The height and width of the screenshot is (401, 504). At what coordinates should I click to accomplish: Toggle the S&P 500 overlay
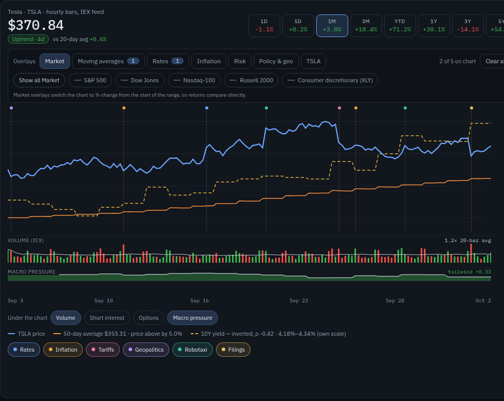pyautogui.click(x=91, y=80)
